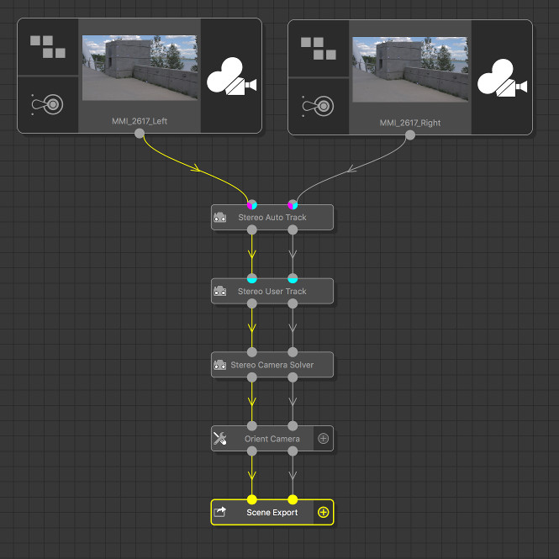Click the tools icon on Orient Camera node
559x559 pixels.
click(219, 439)
